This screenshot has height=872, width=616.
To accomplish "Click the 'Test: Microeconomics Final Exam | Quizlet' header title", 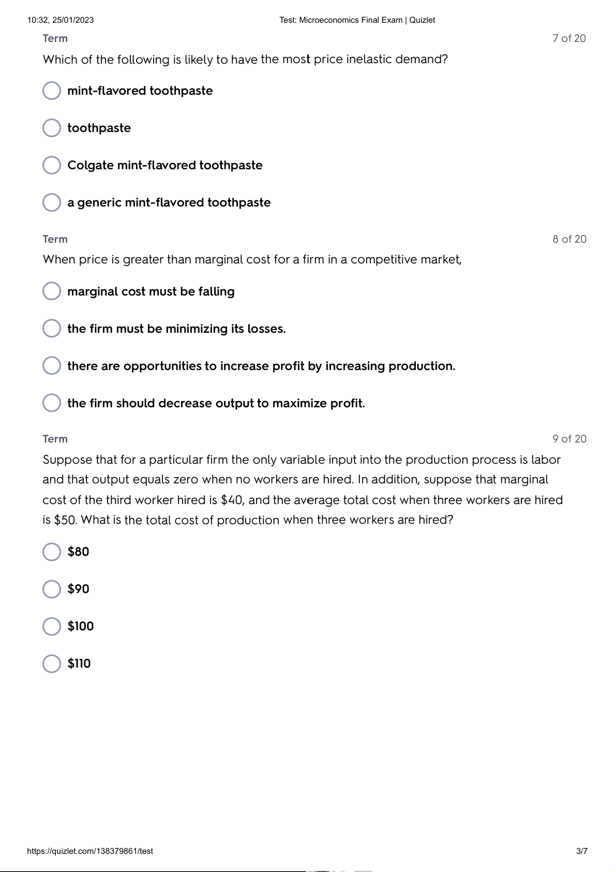I will pos(357,20).
